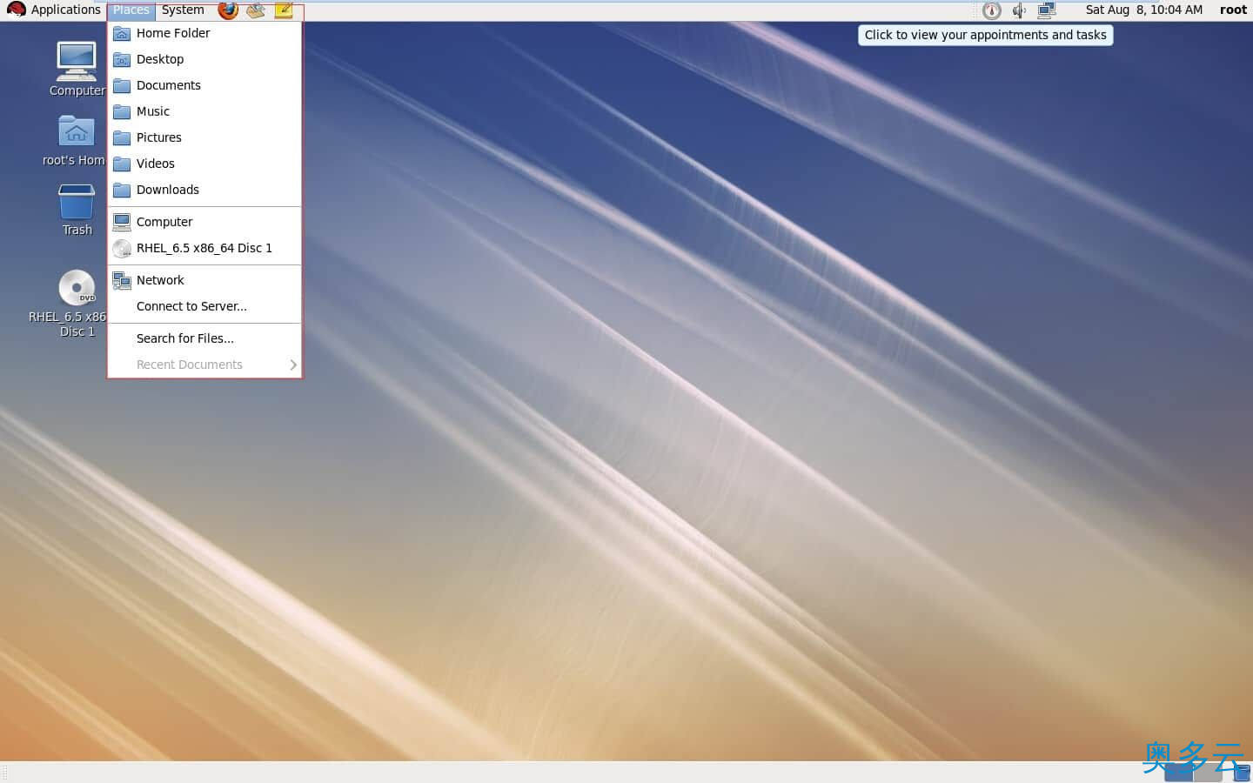Open RHEL_6.5 x86_64 Disc 1 menu entry

[204, 248]
